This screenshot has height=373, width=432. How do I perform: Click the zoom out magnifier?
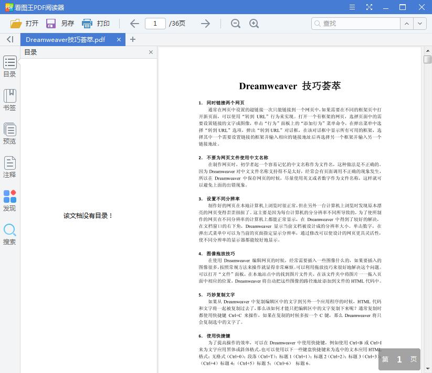coord(236,24)
